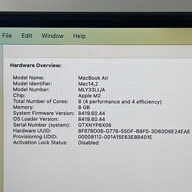Select the 8 GB memory value
The height and width of the screenshot is (192, 192).
coord(84,108)
